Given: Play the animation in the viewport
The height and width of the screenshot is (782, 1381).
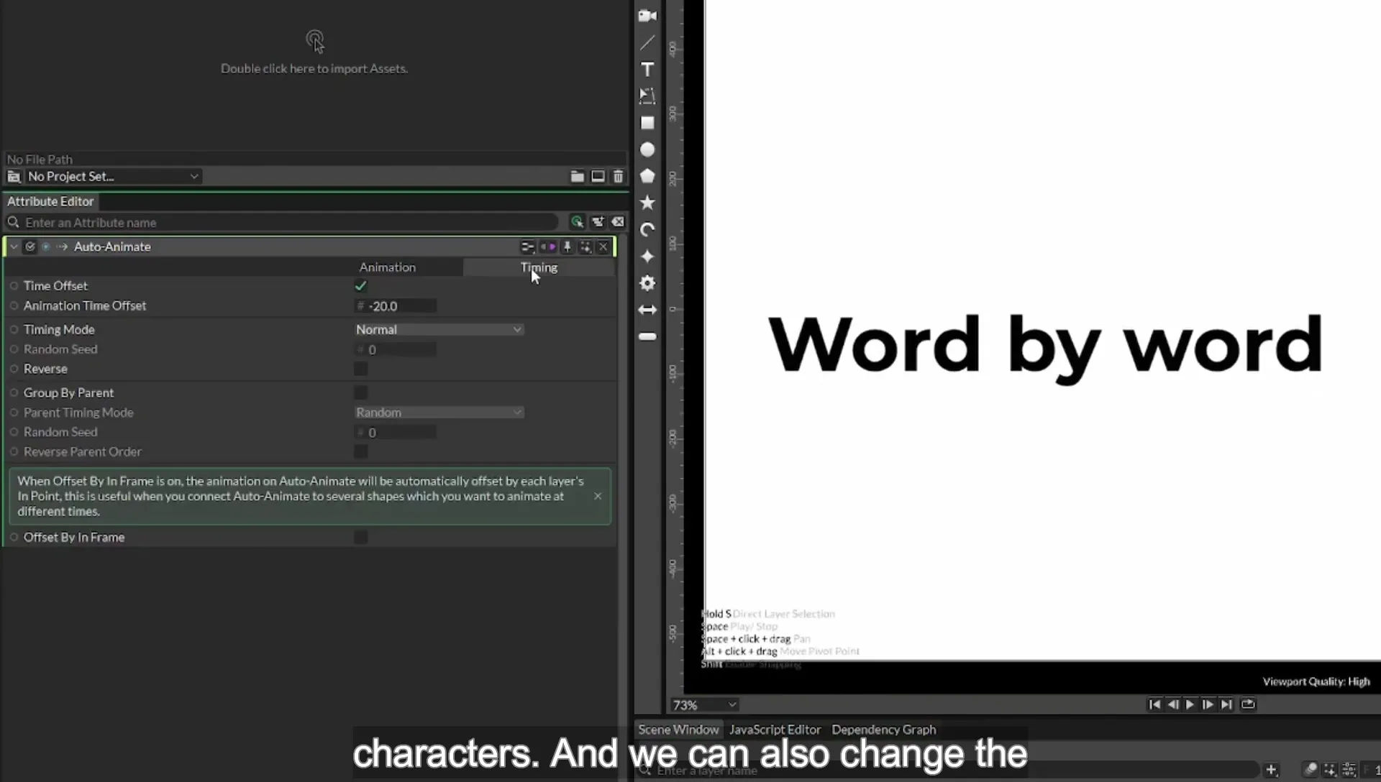Looking at the screenshot, I should point(1190,704).
